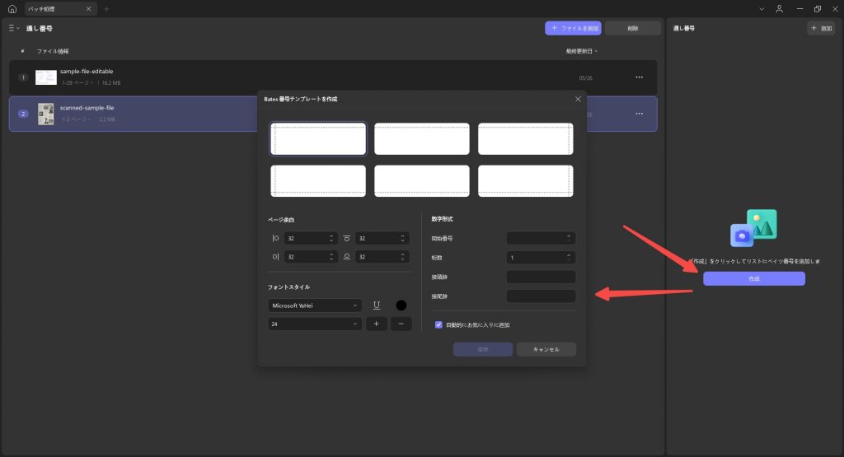This screenshot has width=844, height=457.
Task: Click the purple 作成 button
Action: pyautogui.click(x=754, y=278)
